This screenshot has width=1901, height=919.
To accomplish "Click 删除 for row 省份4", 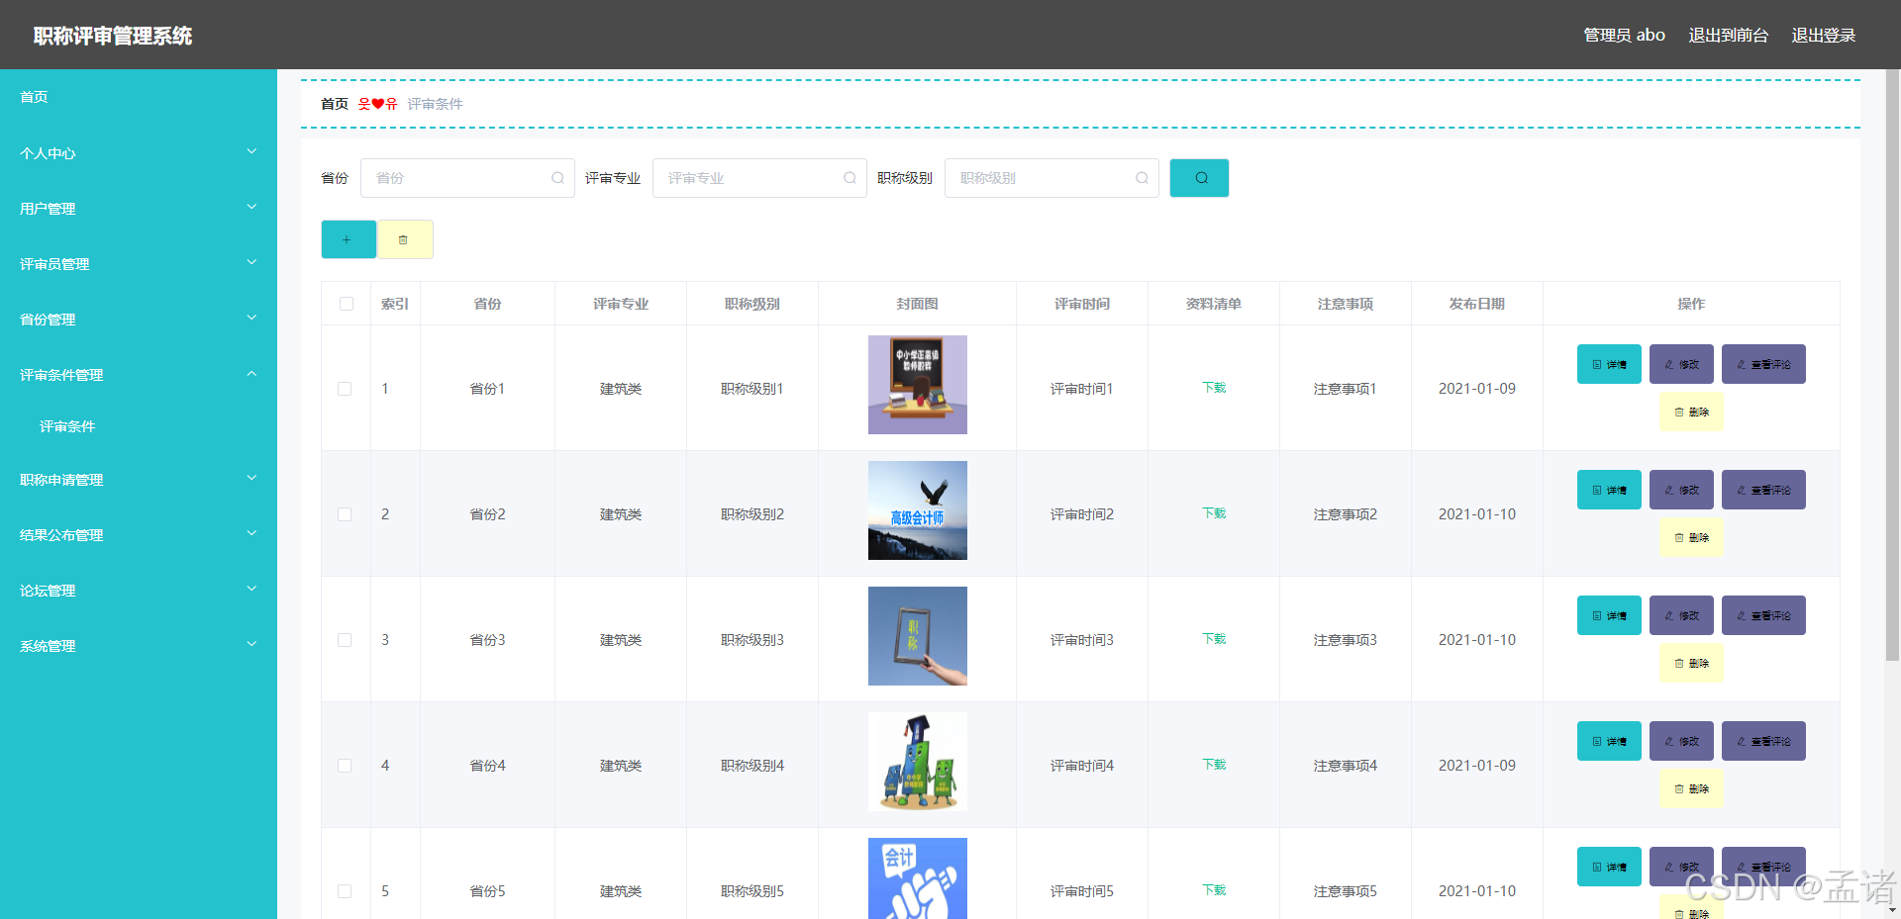I will (1691, 788).
